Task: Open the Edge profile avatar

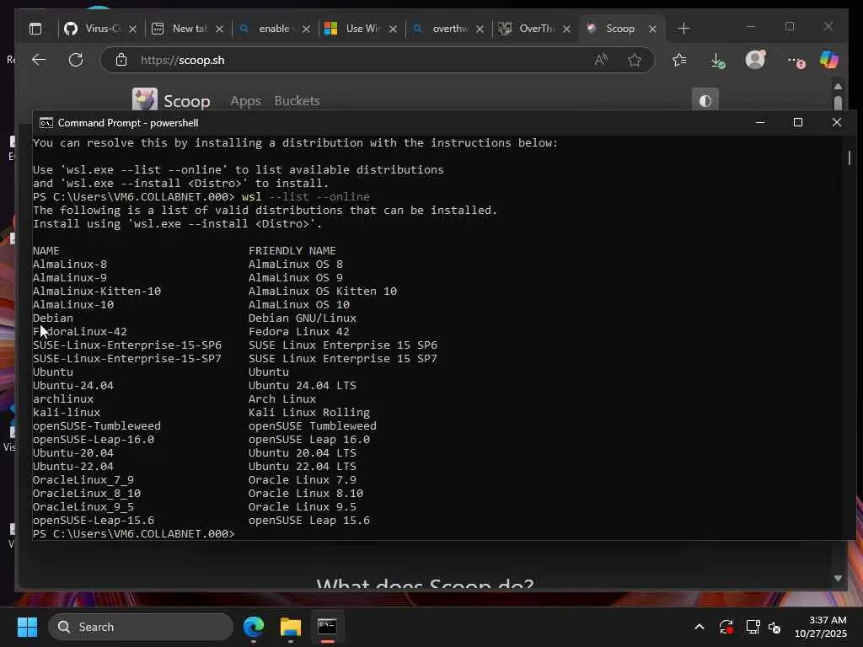Action: (756, 60)
